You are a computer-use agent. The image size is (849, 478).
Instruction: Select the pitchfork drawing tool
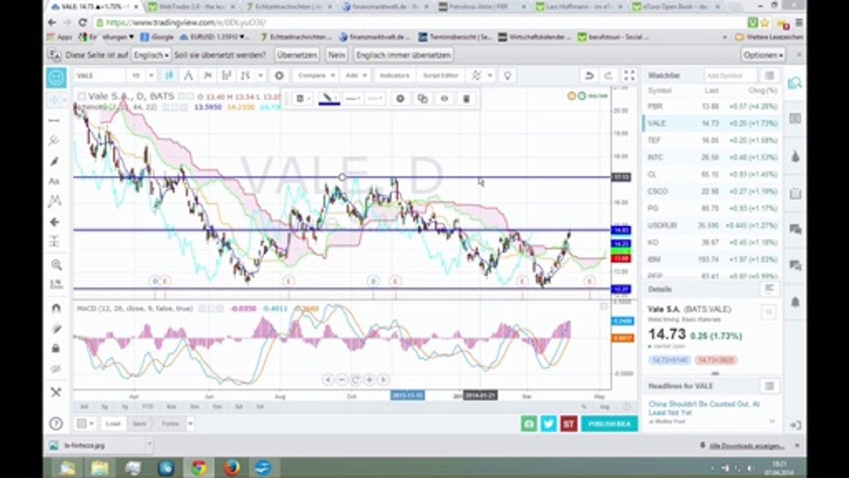coord(55,141)
